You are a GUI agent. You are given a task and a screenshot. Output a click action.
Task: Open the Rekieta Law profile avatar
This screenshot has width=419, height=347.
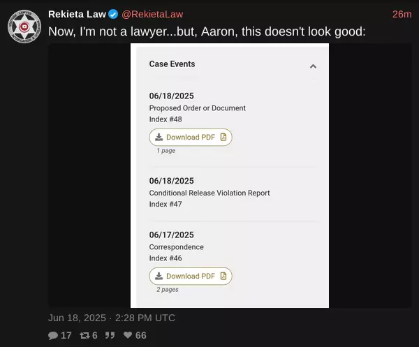coord(24,27)
